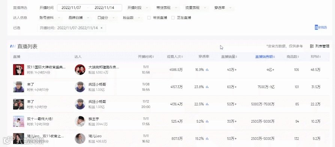Click 疯狂小杨哥 avatar in 11/08 row
Screen dimensions: 335x147
click(x=80, y=87)
